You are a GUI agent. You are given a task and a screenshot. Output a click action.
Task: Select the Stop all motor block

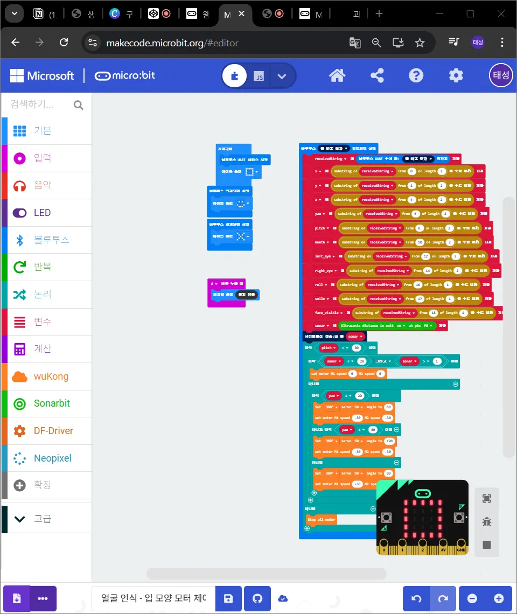[321, 520]
